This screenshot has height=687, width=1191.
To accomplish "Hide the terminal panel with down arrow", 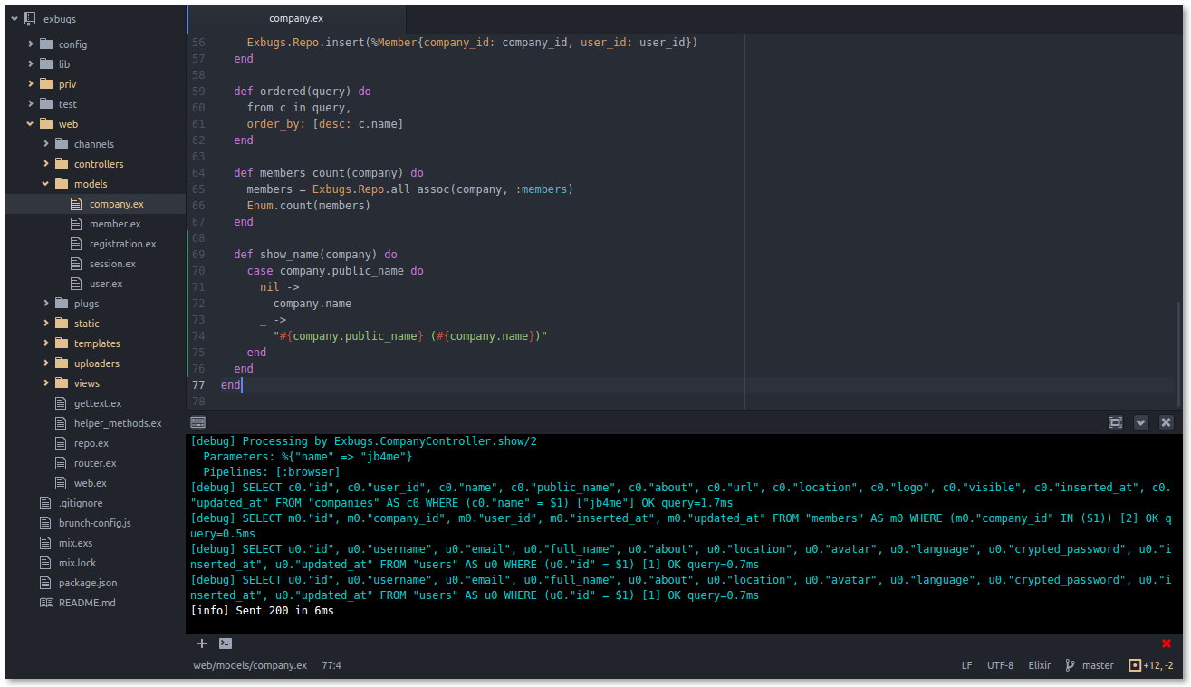I will [1141, 422].
